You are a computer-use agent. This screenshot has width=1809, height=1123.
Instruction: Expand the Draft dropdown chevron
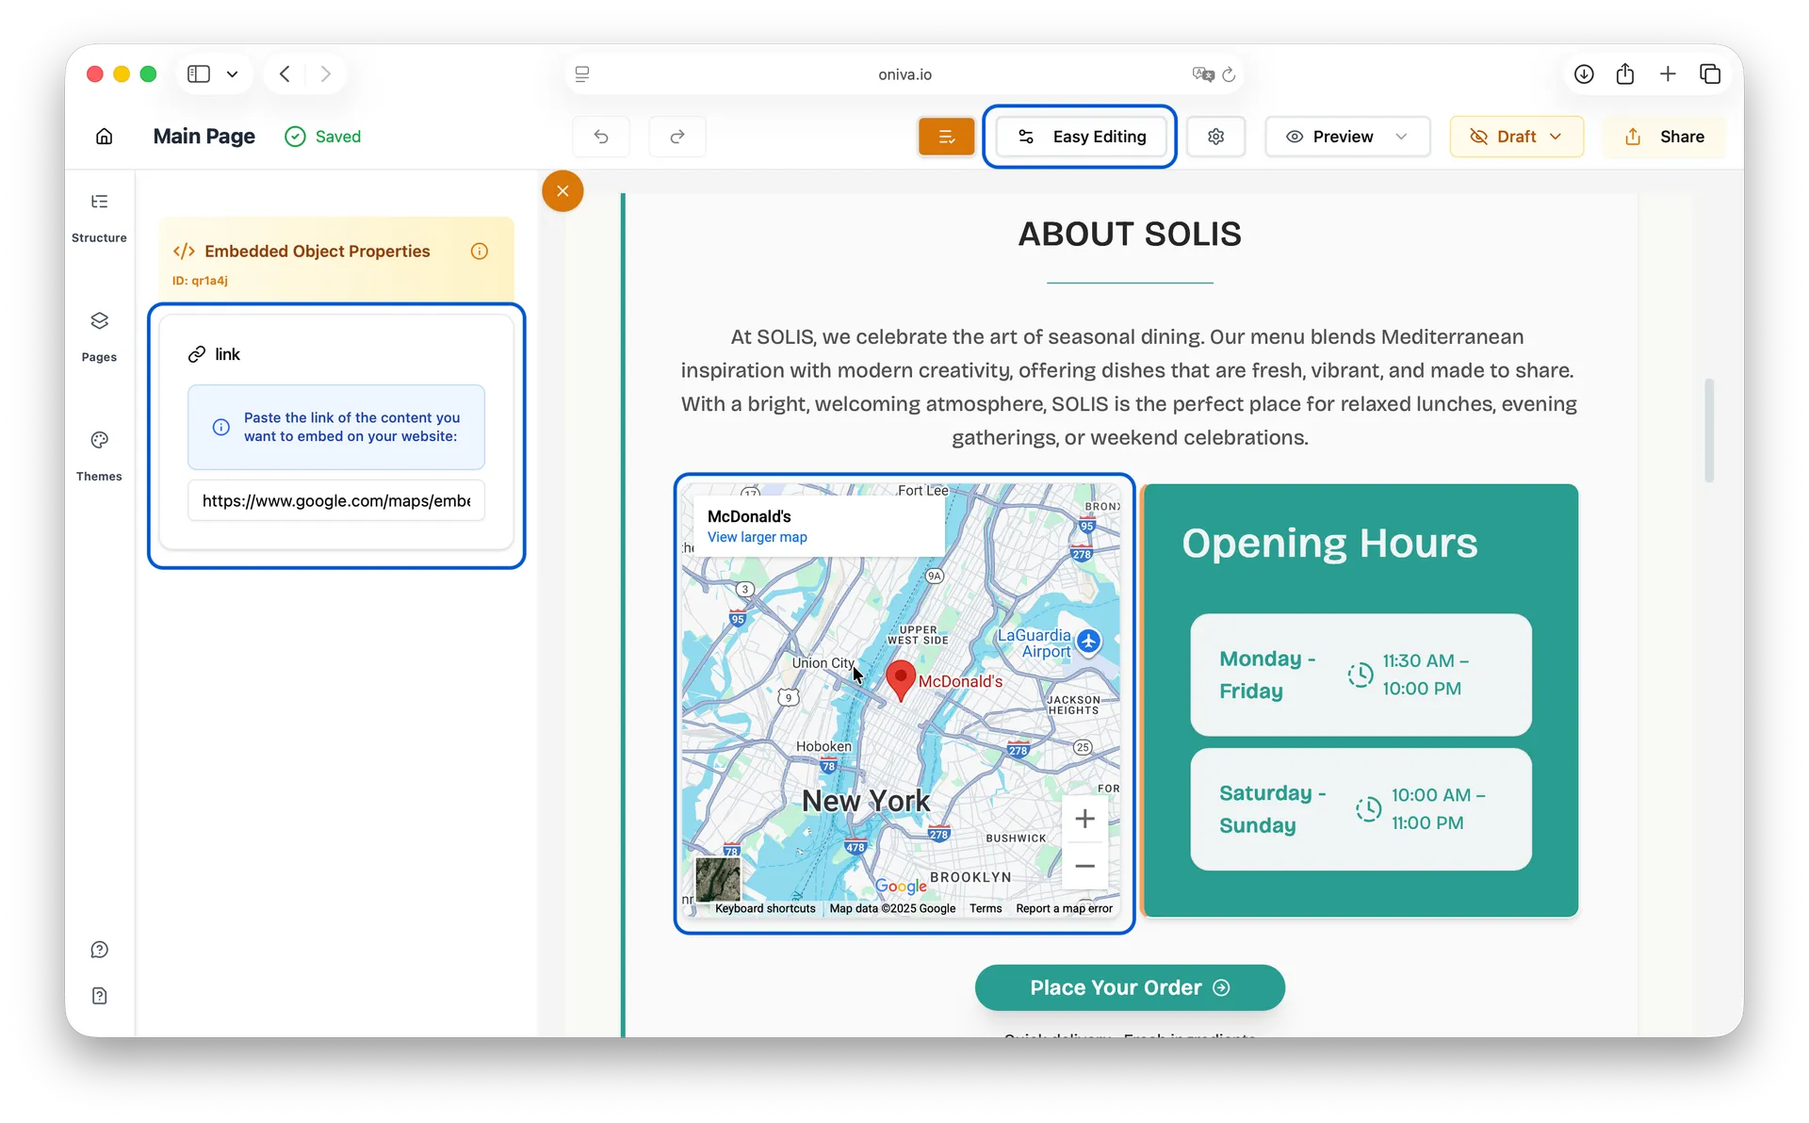click(x=1556, y=137)
